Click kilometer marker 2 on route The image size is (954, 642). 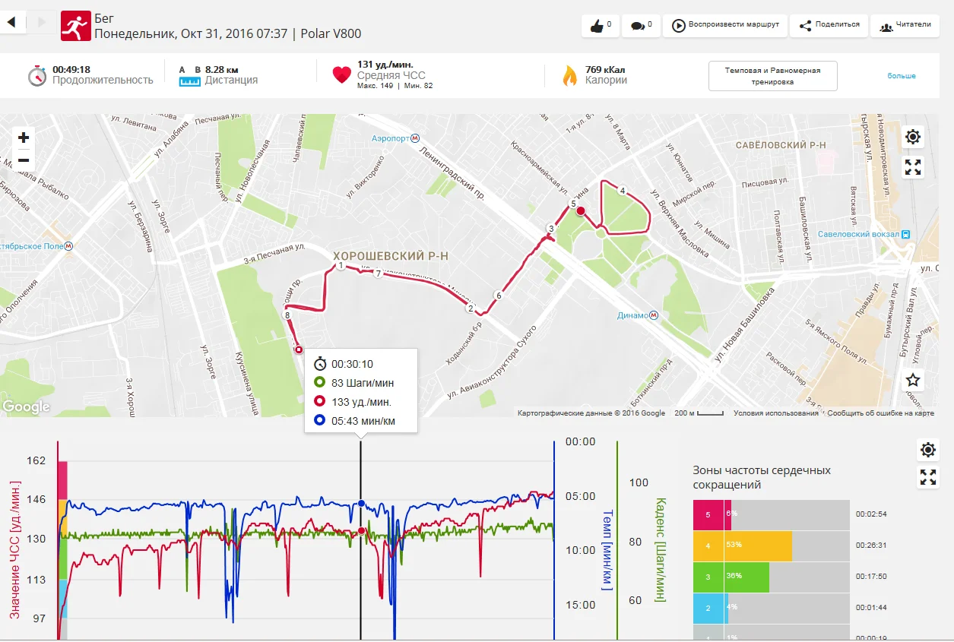coord(471,308)
